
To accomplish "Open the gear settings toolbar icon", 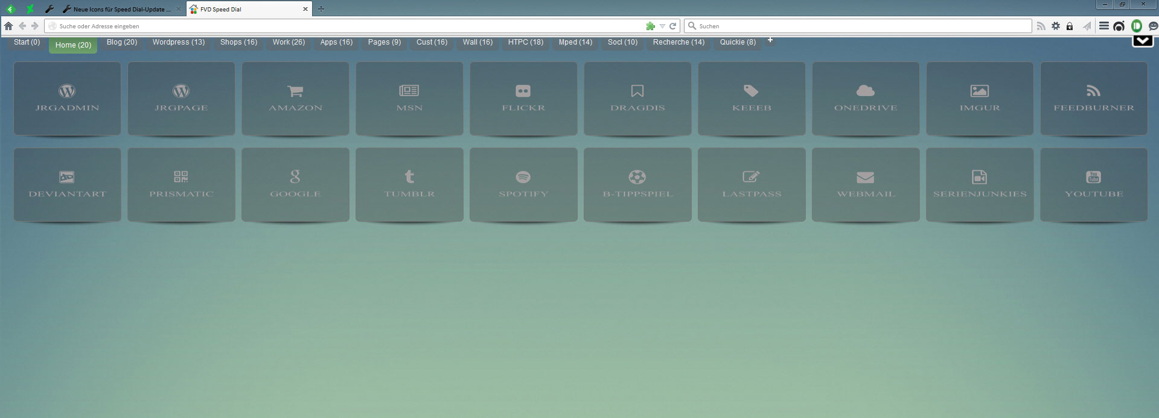I will (1056, 26).
